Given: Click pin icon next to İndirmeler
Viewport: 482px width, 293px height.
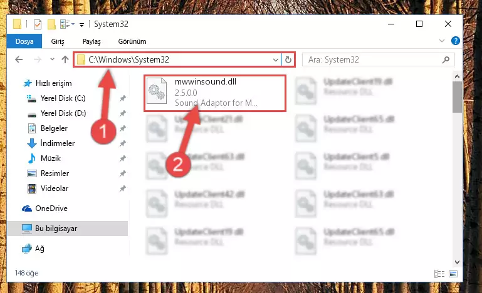Looking at the screenshot, I should coord(123,143).
